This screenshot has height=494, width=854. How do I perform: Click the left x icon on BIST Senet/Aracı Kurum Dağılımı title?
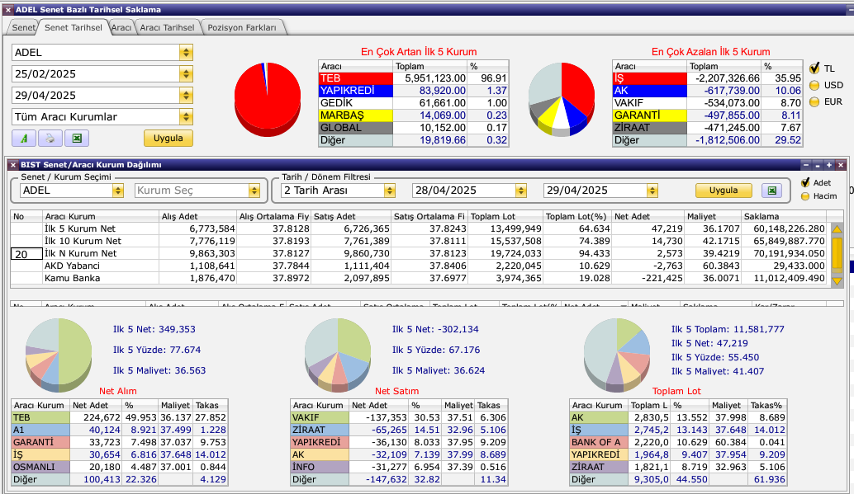tap(13, 165)
